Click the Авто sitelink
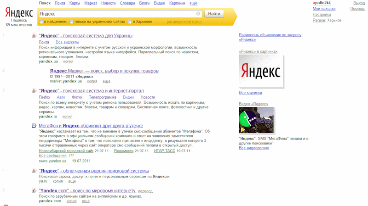 [x=61, y=97]
